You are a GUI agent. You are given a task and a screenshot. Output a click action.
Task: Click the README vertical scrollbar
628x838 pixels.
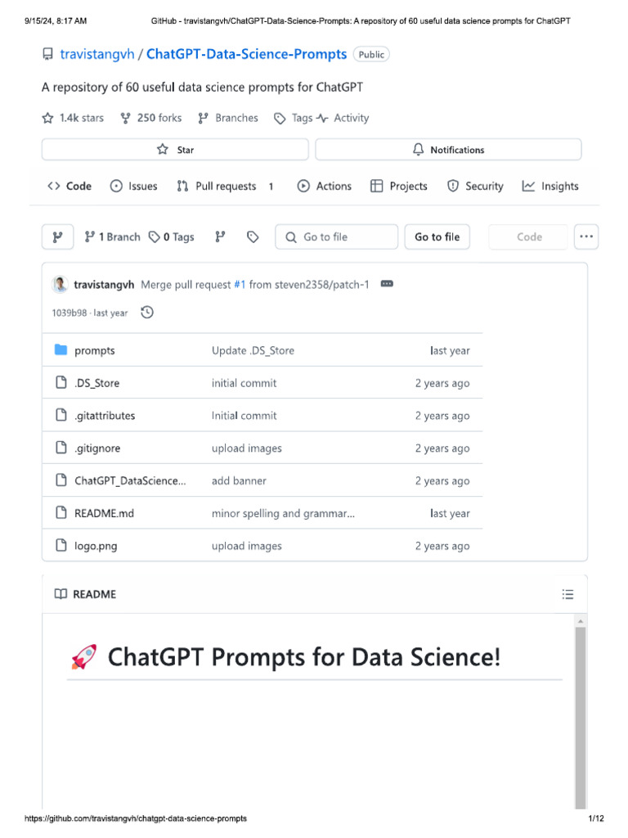pyautogui.click(x=581, y=704)
